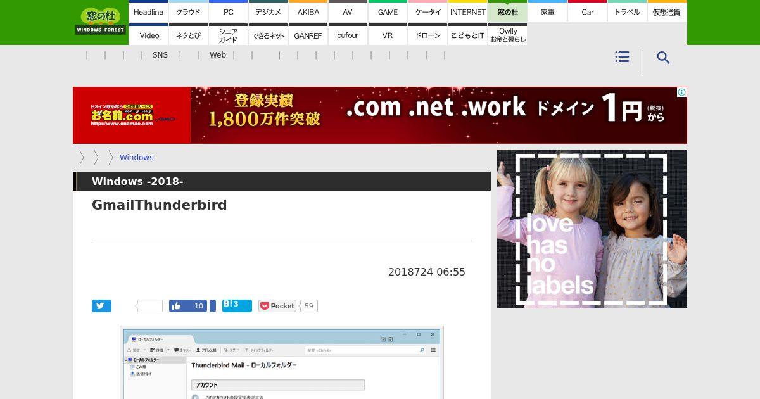Go to the ドローン tab
The width and height of the screenshot is (760, 399).
click(427, 35)
